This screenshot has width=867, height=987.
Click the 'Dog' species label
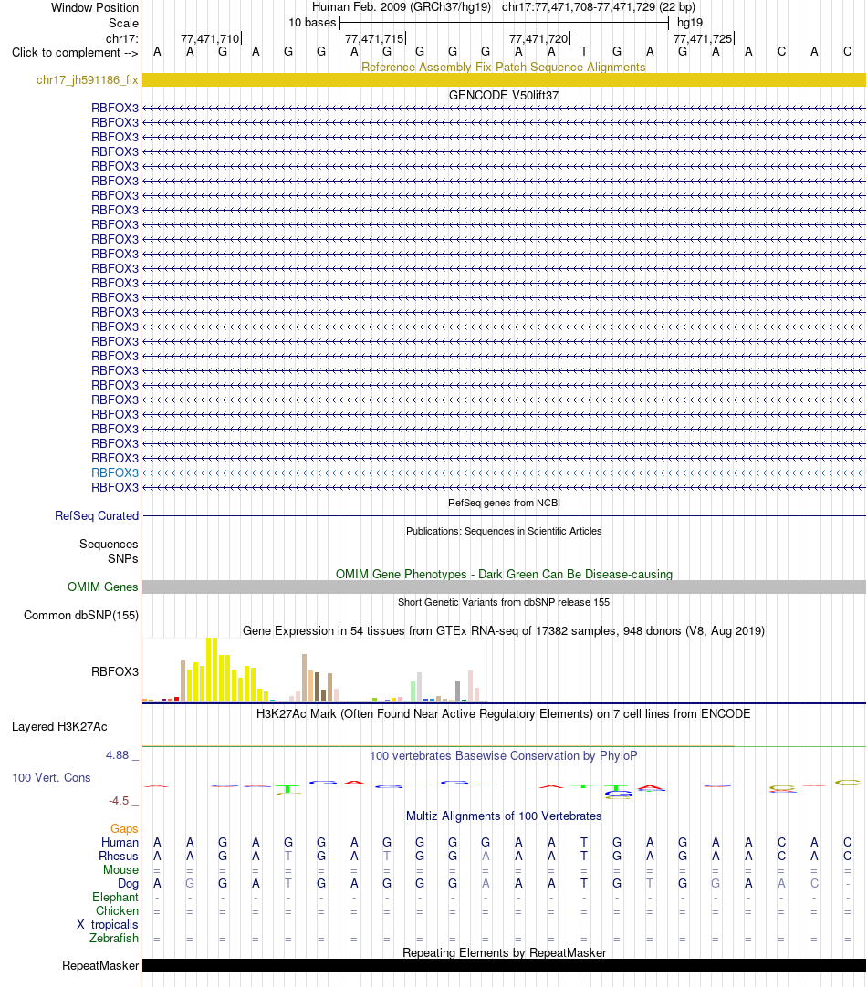(x=128, y=883)
